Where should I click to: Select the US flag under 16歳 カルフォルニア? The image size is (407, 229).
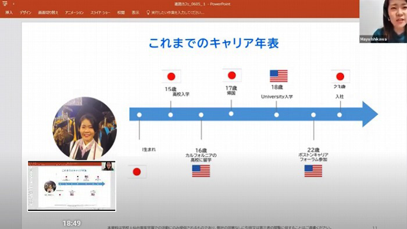tap(201, 171)
